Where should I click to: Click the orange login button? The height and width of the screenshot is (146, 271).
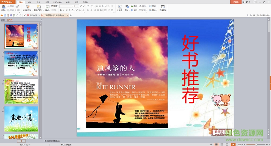[236, 2]
